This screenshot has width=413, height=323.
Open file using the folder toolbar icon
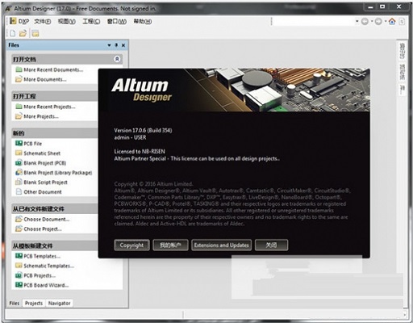click(23, 33)
